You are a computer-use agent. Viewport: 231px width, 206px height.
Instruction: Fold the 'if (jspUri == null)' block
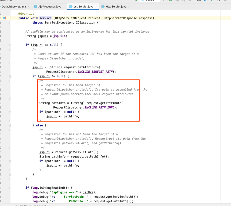[x=10, y=45]
